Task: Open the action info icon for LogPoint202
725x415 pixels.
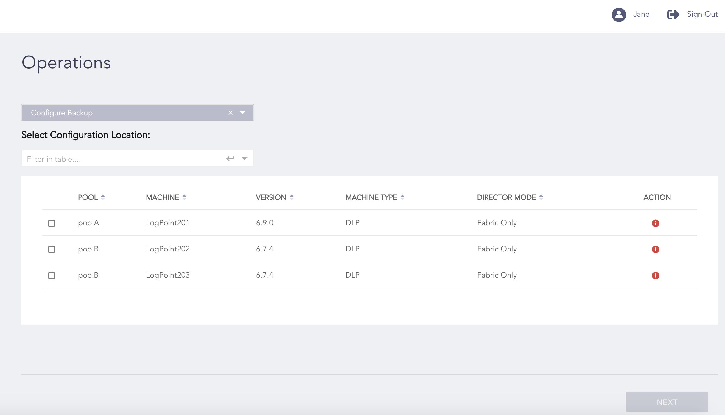Action: [656, 249]
